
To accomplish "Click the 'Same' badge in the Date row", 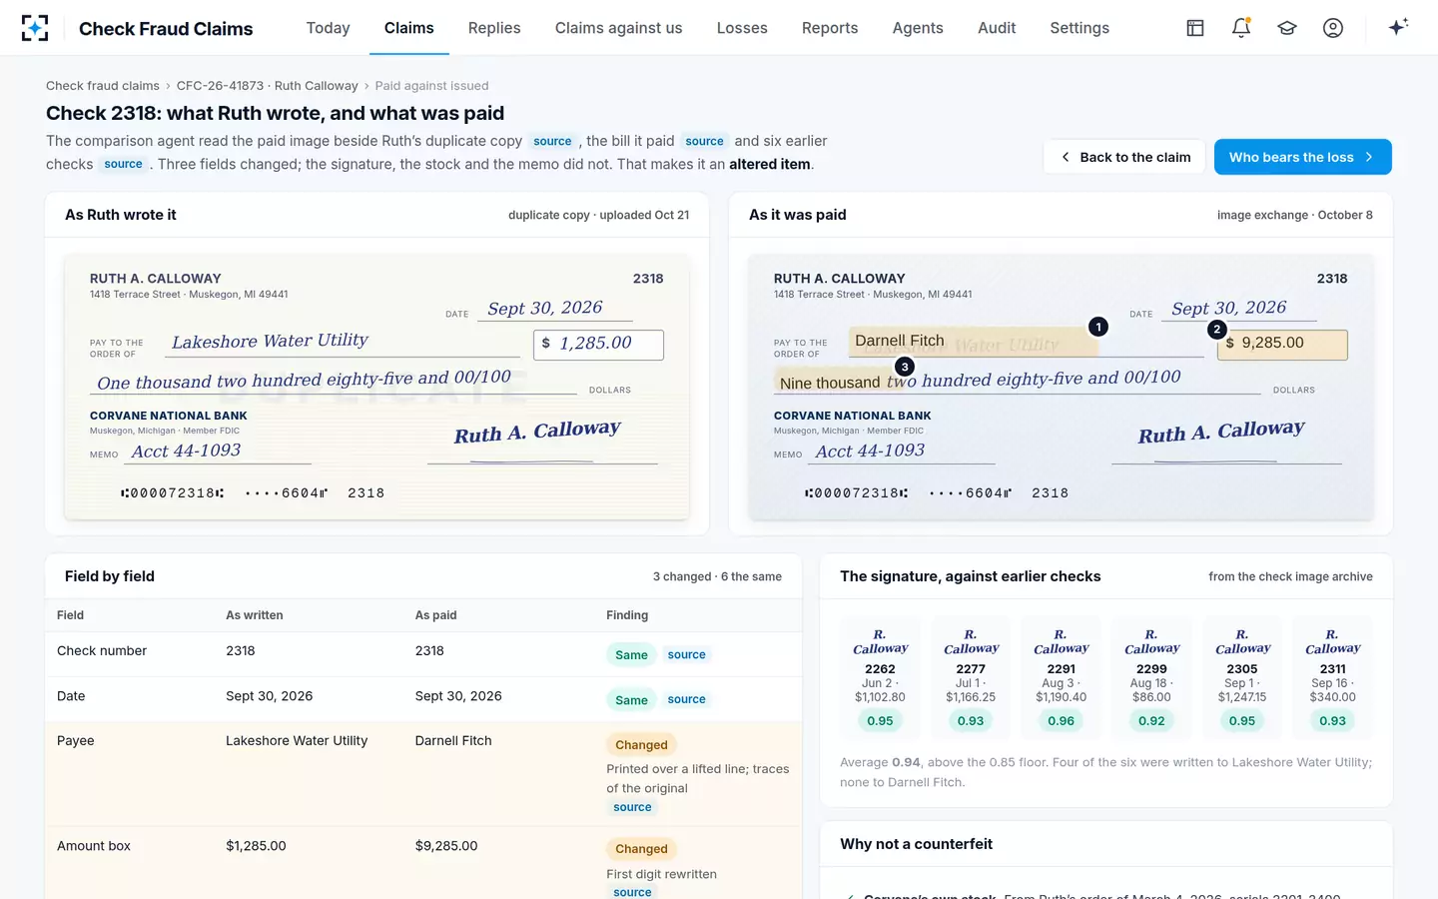I will [631, 700].
